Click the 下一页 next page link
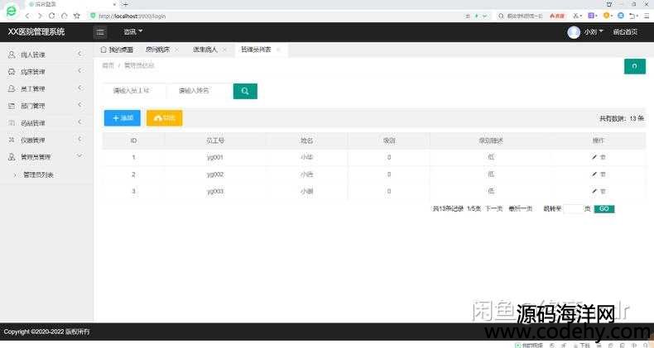This screenshot has height=348, width=654. 493,209
